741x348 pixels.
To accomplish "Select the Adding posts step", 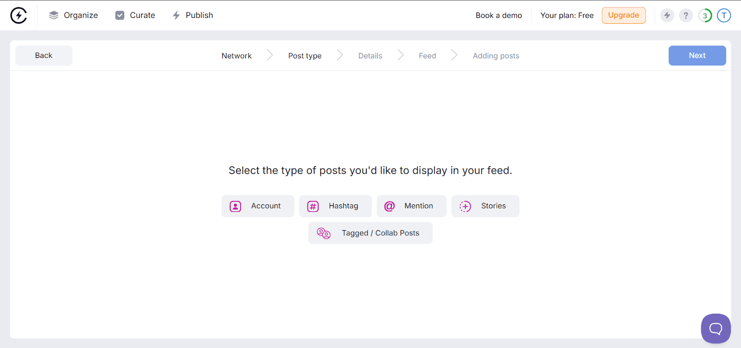I will point(496,56).
